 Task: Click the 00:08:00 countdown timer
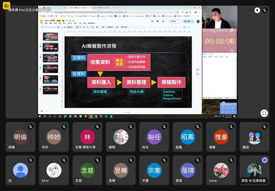(219, 41)
